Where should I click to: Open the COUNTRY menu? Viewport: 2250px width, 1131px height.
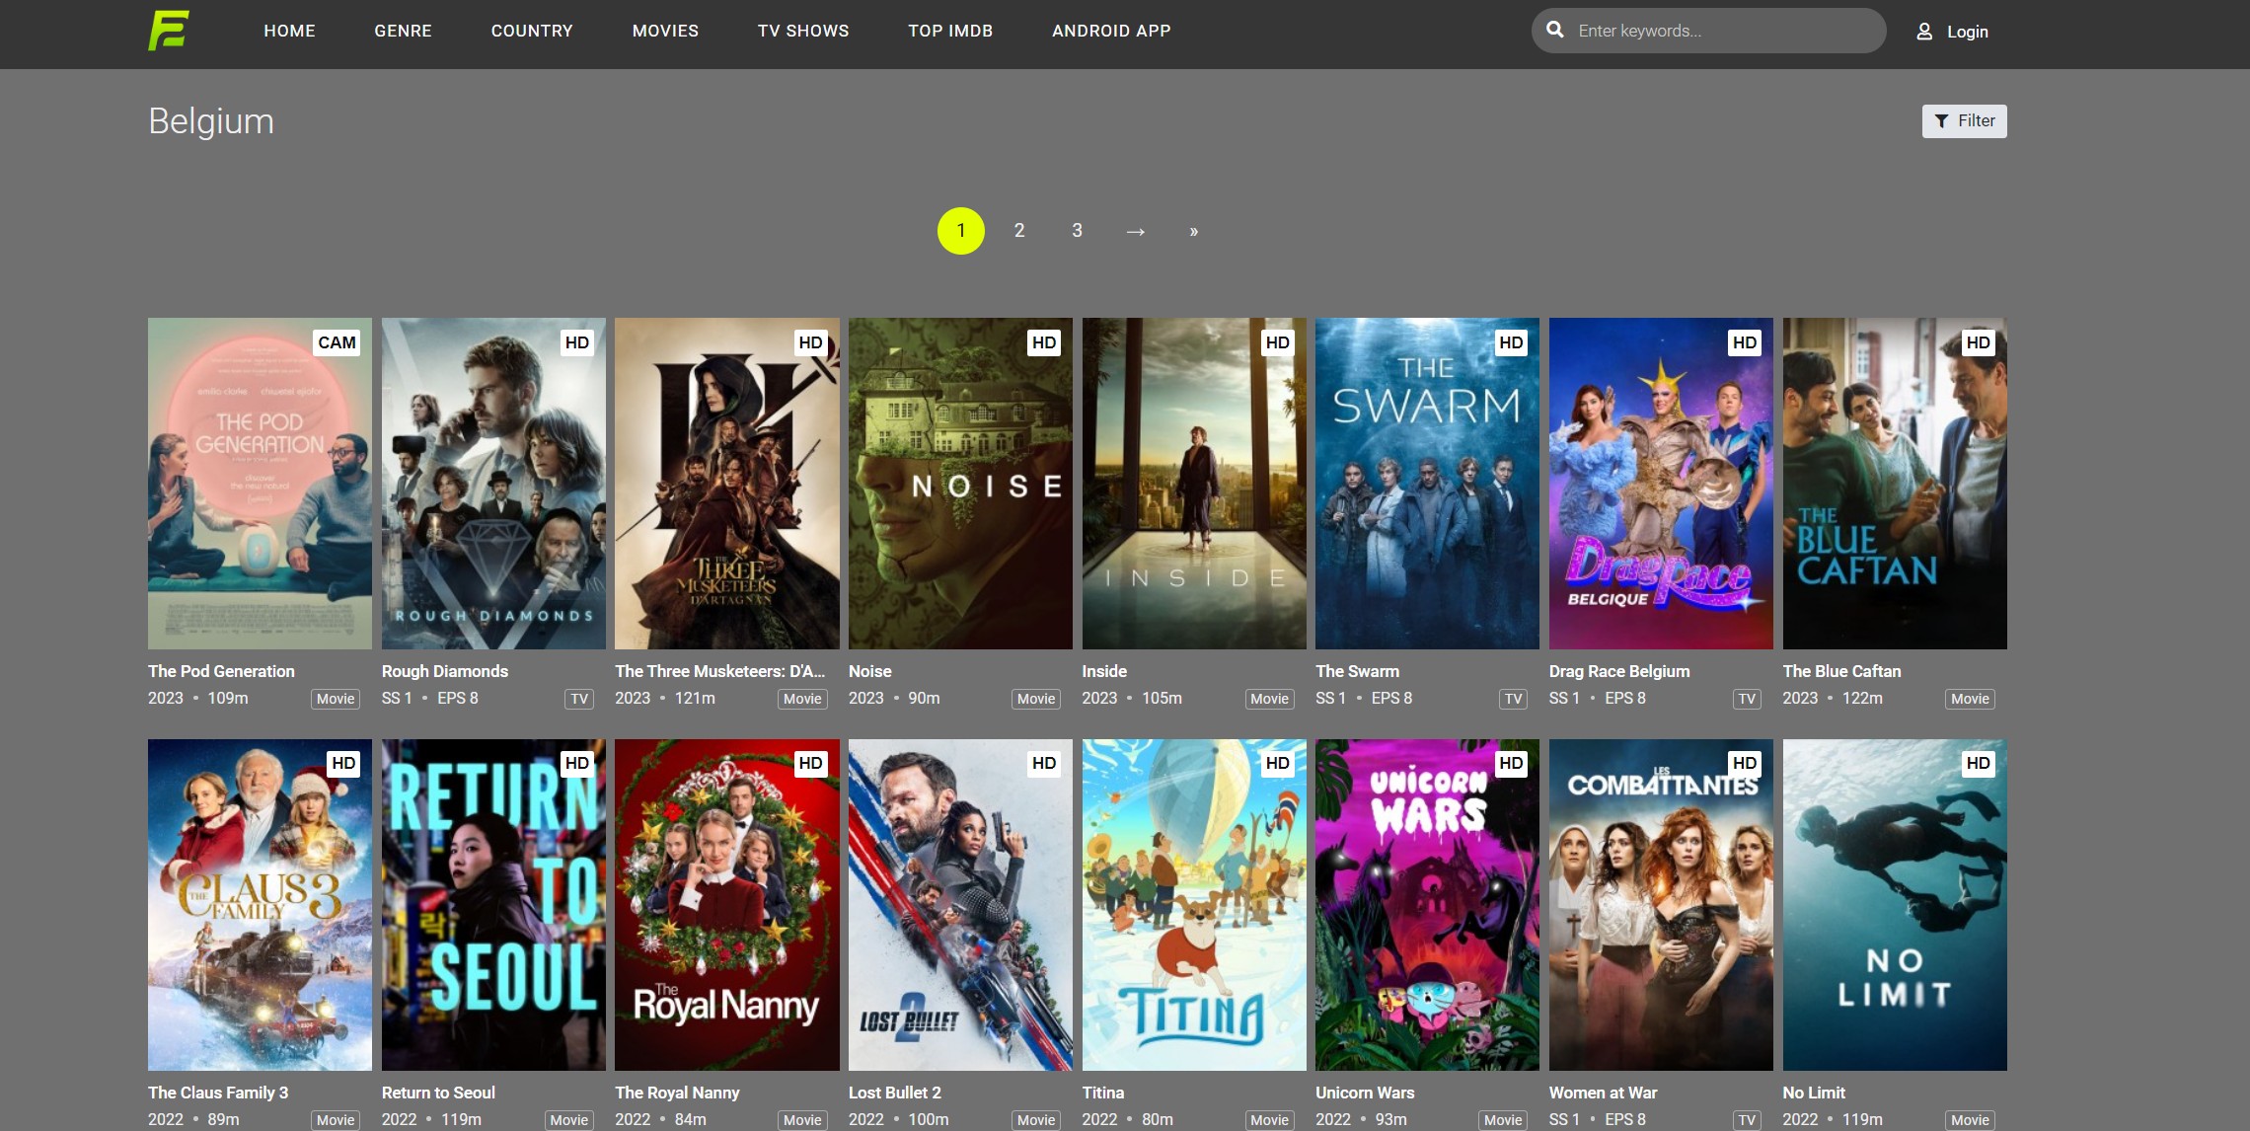[x=532, y=31]
